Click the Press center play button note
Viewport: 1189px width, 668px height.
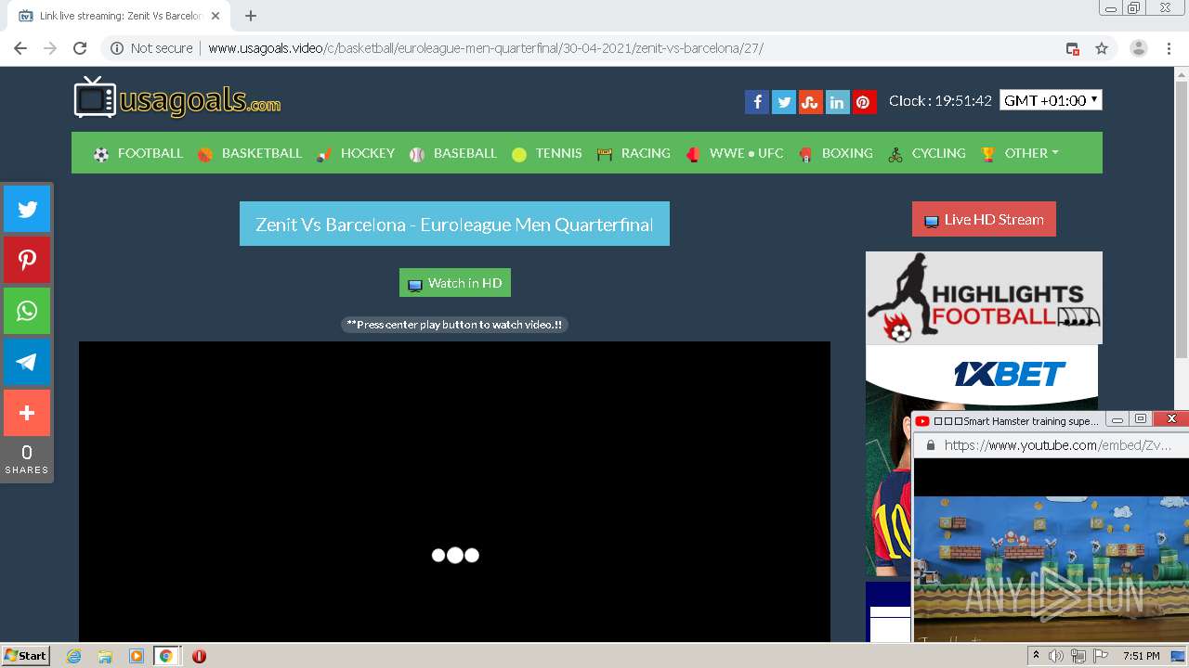click(454, 325)
